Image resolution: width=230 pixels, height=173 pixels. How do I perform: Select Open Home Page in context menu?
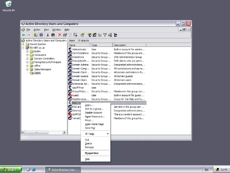coord(96,124)
